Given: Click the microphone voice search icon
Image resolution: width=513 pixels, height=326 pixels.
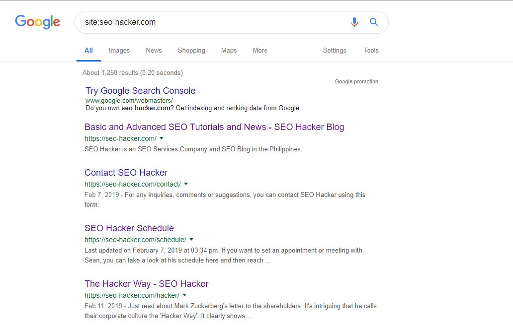Looking at the screenshot, I should [x=354, y=22].
